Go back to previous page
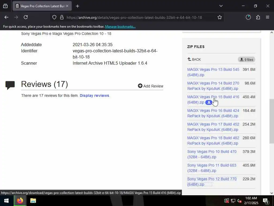 pos(6,17)
